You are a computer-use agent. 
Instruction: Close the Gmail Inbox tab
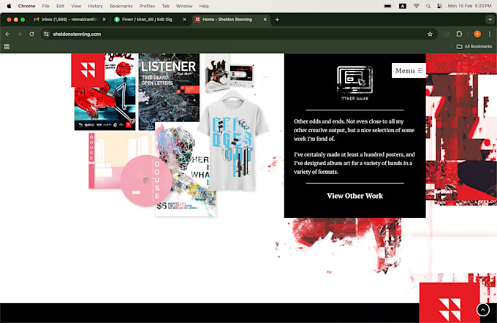point(104,19)
